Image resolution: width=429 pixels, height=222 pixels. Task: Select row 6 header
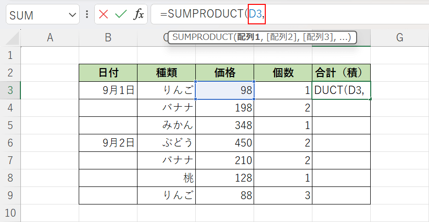click(10, 143)
